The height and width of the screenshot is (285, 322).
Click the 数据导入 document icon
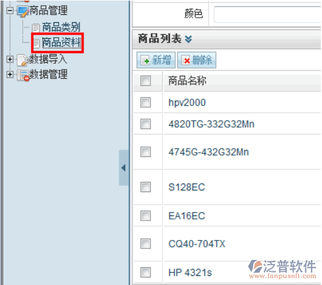point(23,60)
